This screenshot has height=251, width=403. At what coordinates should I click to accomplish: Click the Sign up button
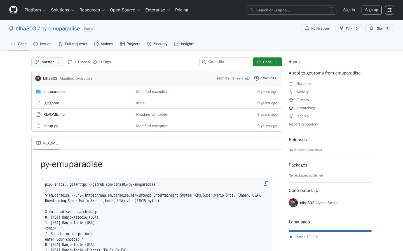tap(372, 10)
